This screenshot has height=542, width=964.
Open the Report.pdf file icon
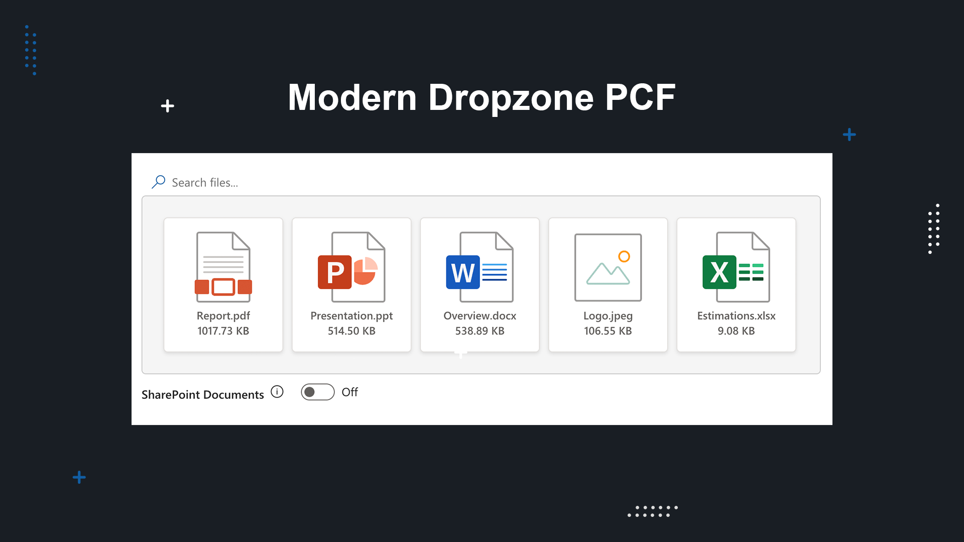223,267
